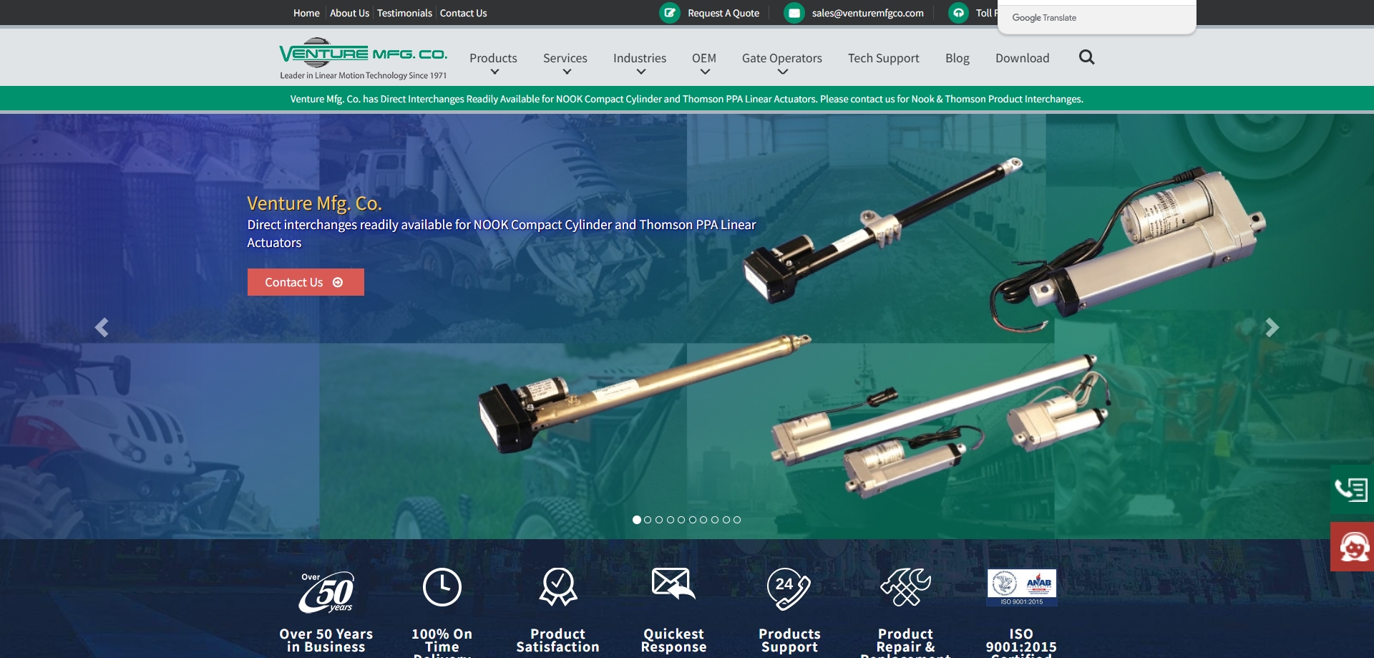Go to next slide arrow
Viewport: 1374px width, 658px height.
pos(1272,327)
